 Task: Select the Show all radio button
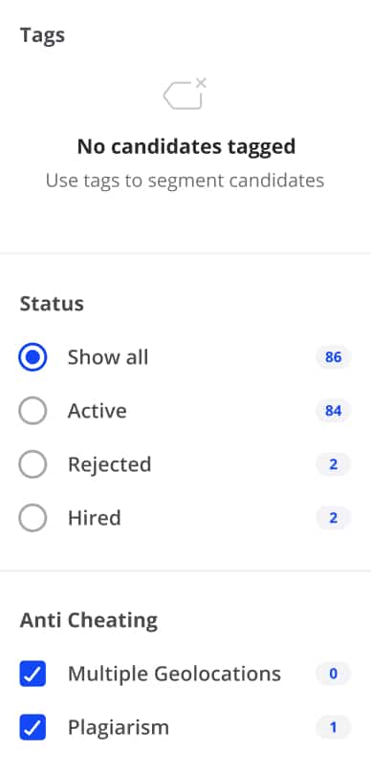pos(33,357)
